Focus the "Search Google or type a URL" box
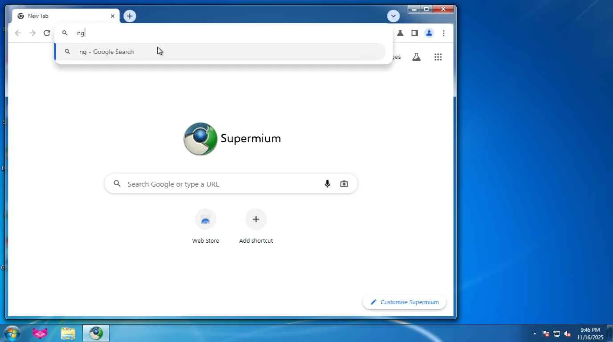The width and height of the screenshot is (613, 342). (x=231, y=184)
